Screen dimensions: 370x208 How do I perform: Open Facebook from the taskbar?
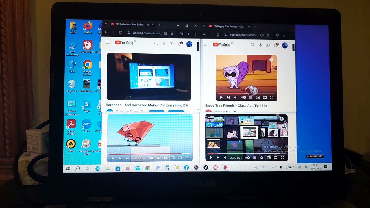(x=186, y=168)
